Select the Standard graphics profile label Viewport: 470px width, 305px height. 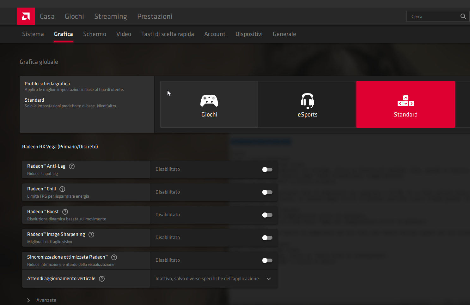coord(406,115)
